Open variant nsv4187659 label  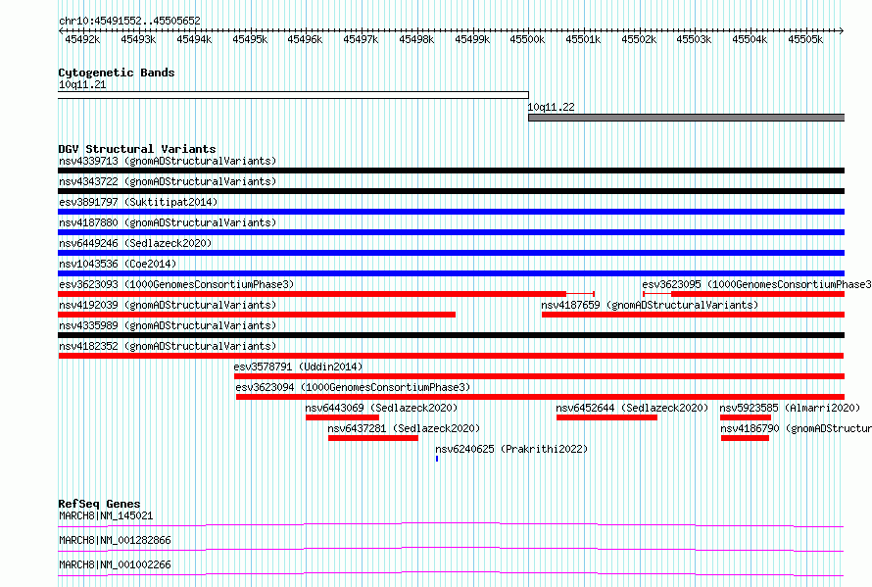(x=650, y=305)
